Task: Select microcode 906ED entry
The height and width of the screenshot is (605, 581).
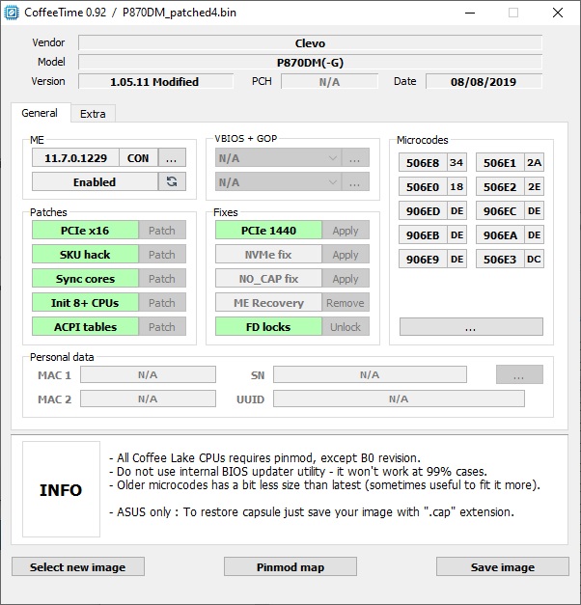Action: click(423, 210)
